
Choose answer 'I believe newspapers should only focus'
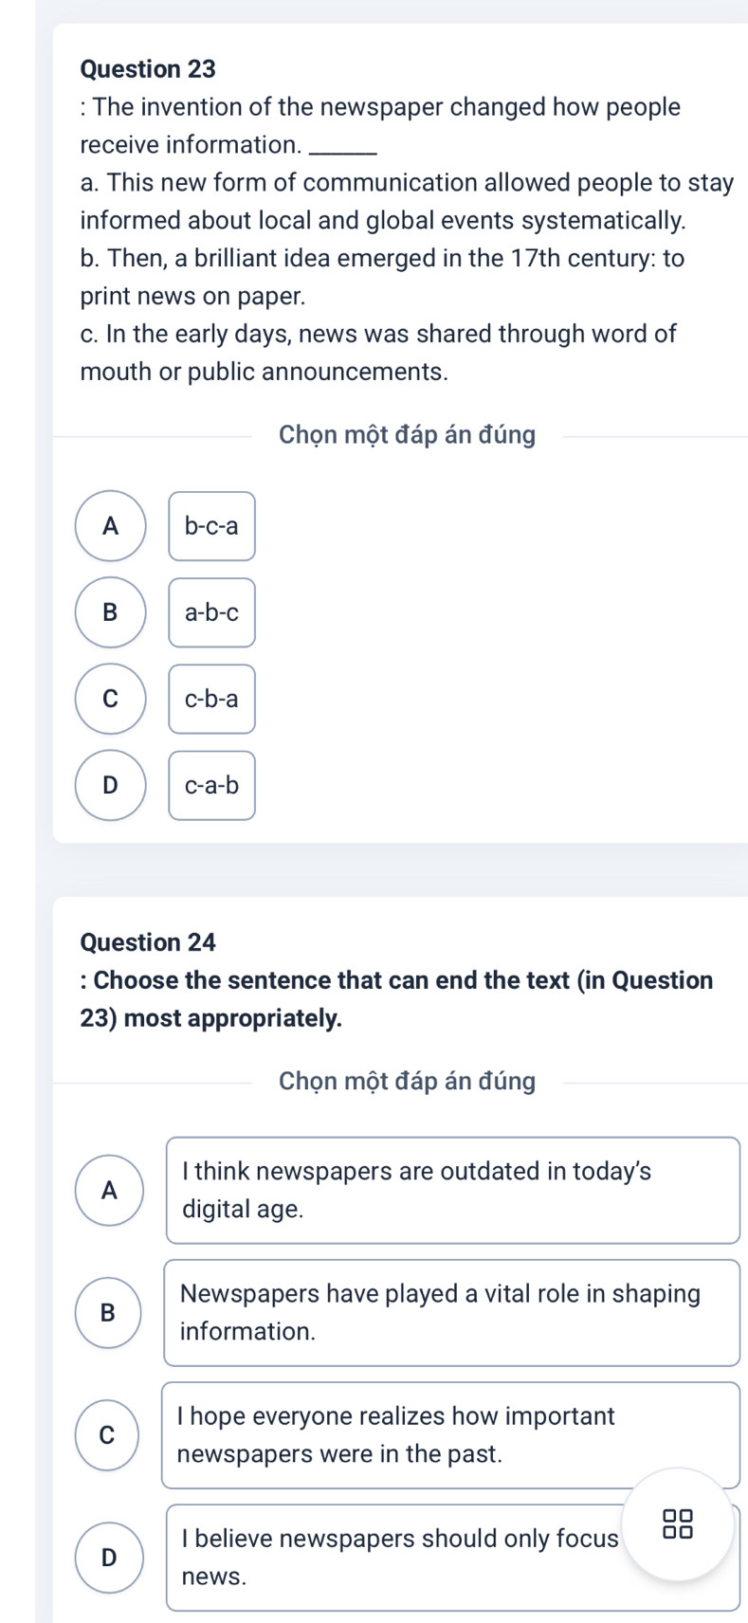[x=453, y=1558]
